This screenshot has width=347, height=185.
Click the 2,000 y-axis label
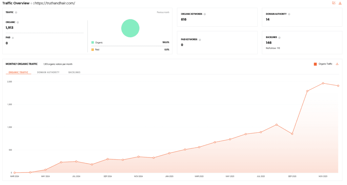[x=9, y=82]
